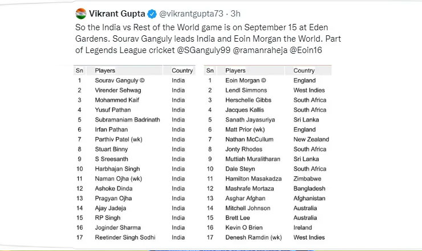This screenshot has width=422, height=251.
Task: Click Brett Lee's name in the table
Action: point(238,218)
